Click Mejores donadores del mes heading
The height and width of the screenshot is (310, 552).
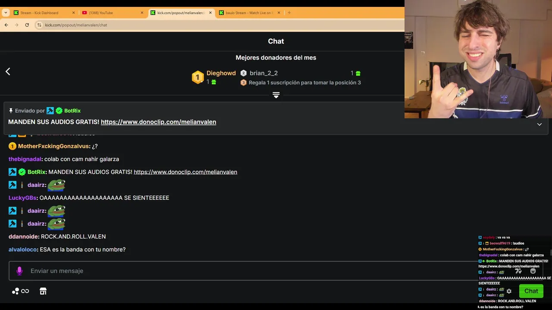click(x=276, y=58)
